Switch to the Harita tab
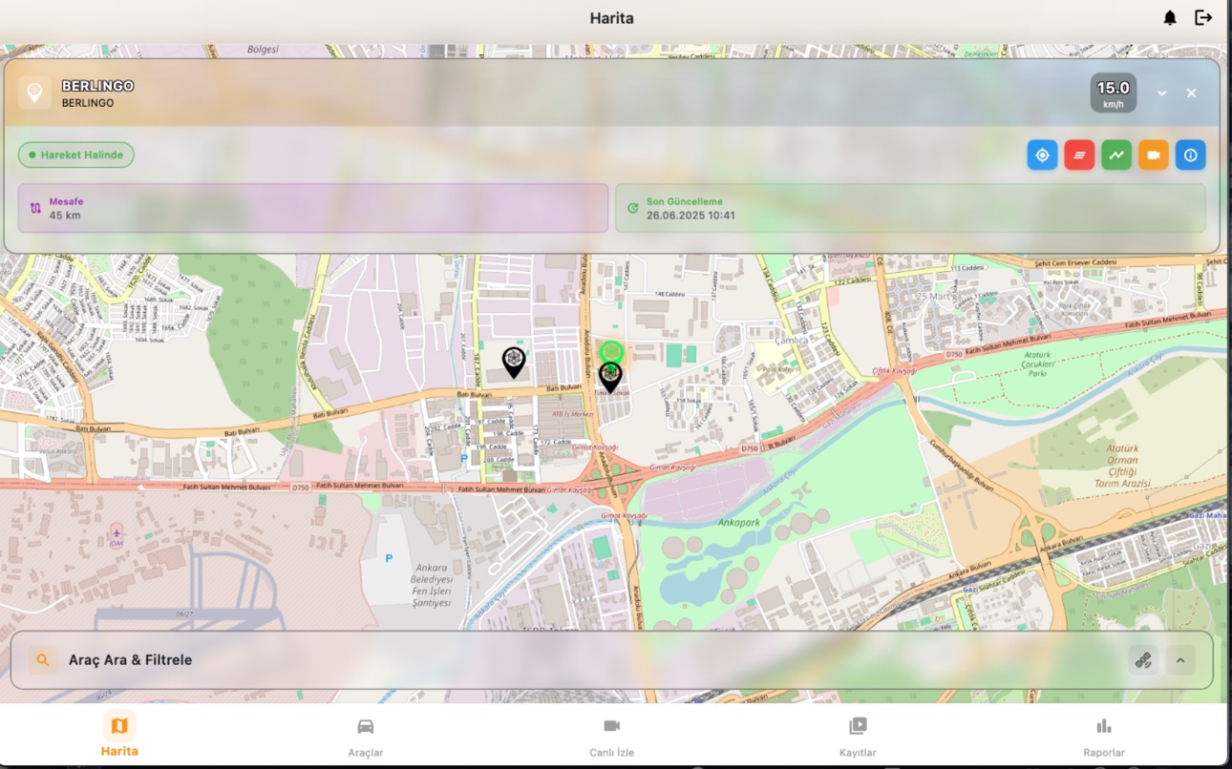The height and width of the screenshot is (769, 1232). coord(119,736)
